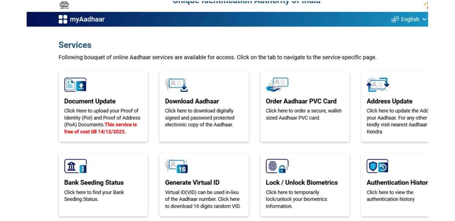
Task: Click the Download Aadhaar card icon
Action: coord(176,85)
